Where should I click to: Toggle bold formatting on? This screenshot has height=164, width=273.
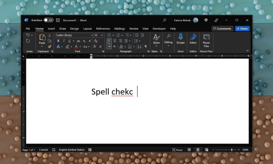58,41
